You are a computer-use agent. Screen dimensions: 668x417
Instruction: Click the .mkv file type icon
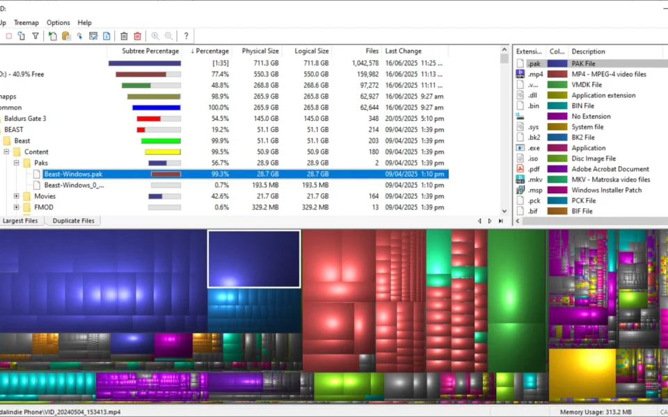[x=520, y=179]
